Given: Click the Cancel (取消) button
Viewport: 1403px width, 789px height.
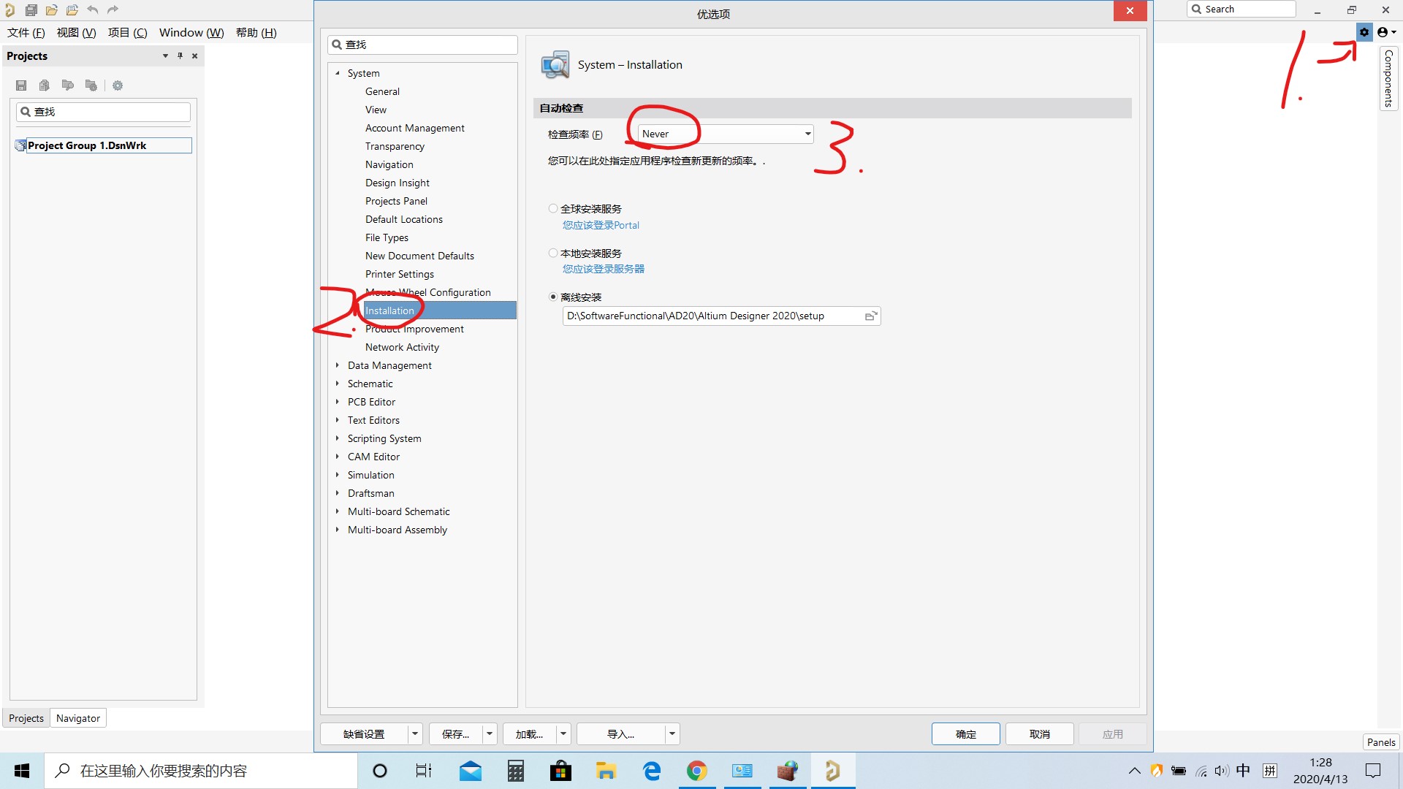Looking at the screenshot, I should pyautogui.click(x=1040, y=734).
